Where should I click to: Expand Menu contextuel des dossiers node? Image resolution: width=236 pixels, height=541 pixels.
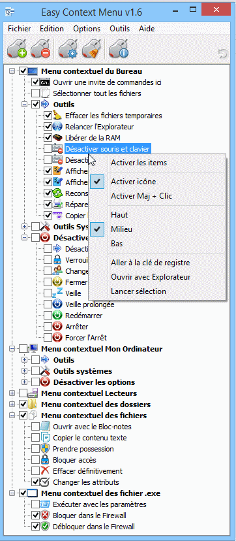[x=12, y=404]
